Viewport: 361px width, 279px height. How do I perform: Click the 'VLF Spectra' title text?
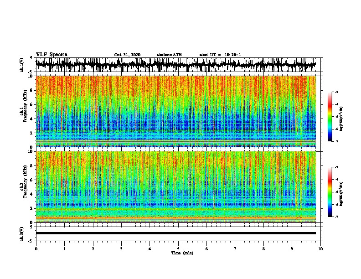click(52, 55)
